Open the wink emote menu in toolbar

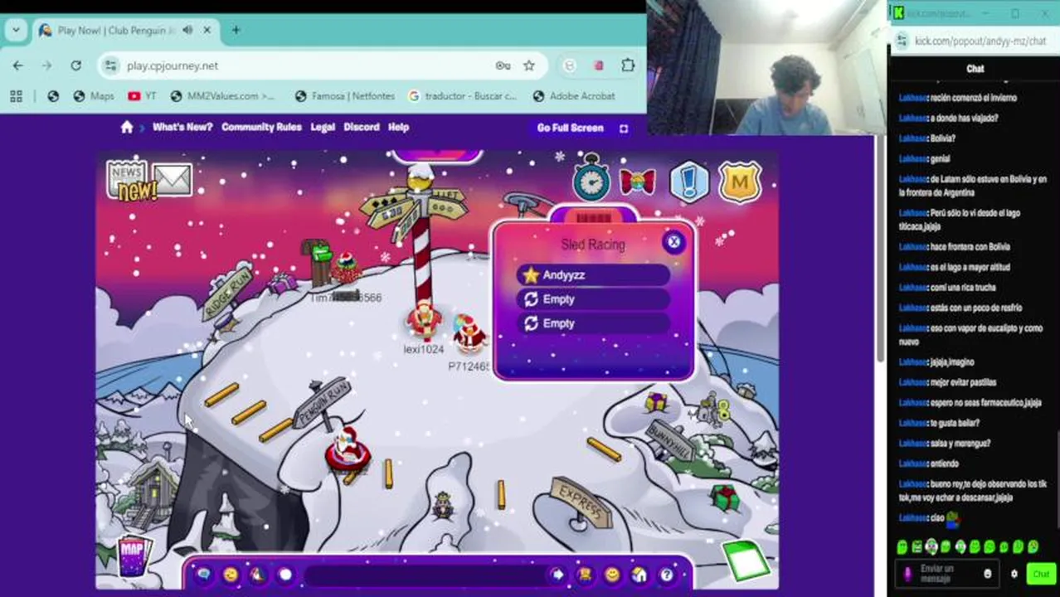[231, 575]
